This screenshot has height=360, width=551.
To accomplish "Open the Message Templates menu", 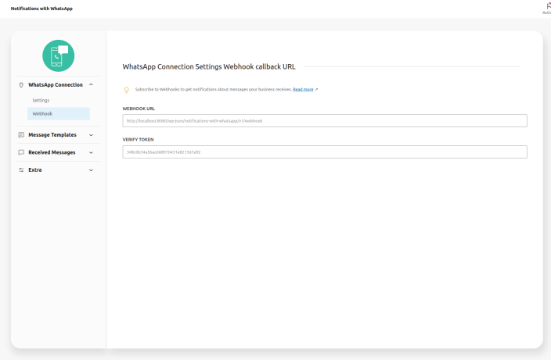I will coord(52,134).
